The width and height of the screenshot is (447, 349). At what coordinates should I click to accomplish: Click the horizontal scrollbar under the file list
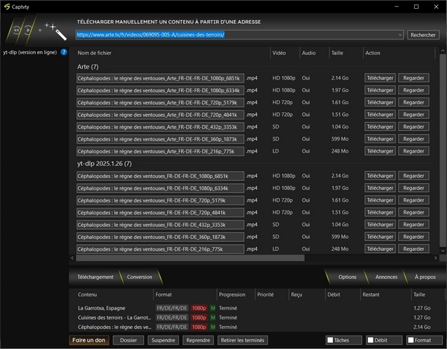[x=191, y=258]
